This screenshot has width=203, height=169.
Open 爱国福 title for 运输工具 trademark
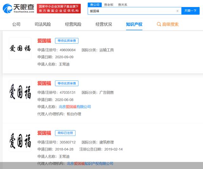[44, 41]
